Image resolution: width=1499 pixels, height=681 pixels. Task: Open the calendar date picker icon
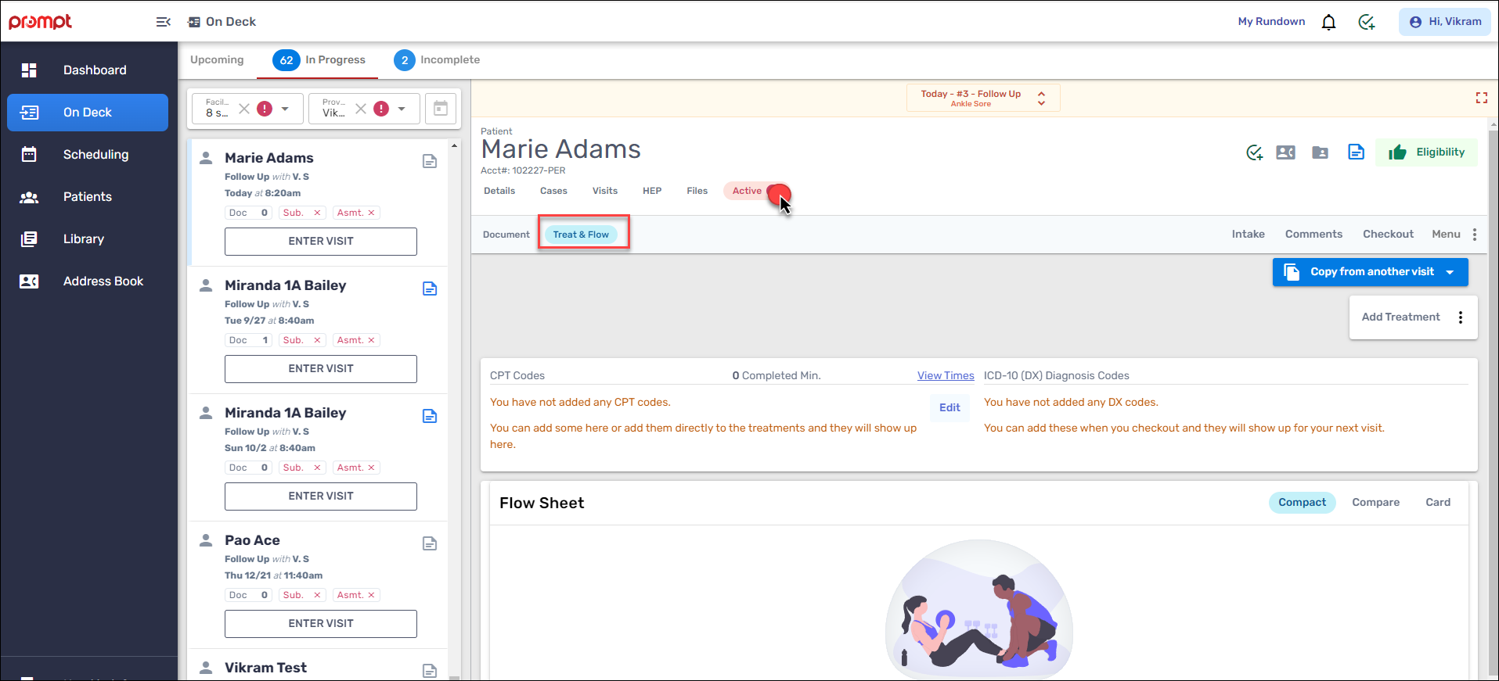[x=441, y=109]
